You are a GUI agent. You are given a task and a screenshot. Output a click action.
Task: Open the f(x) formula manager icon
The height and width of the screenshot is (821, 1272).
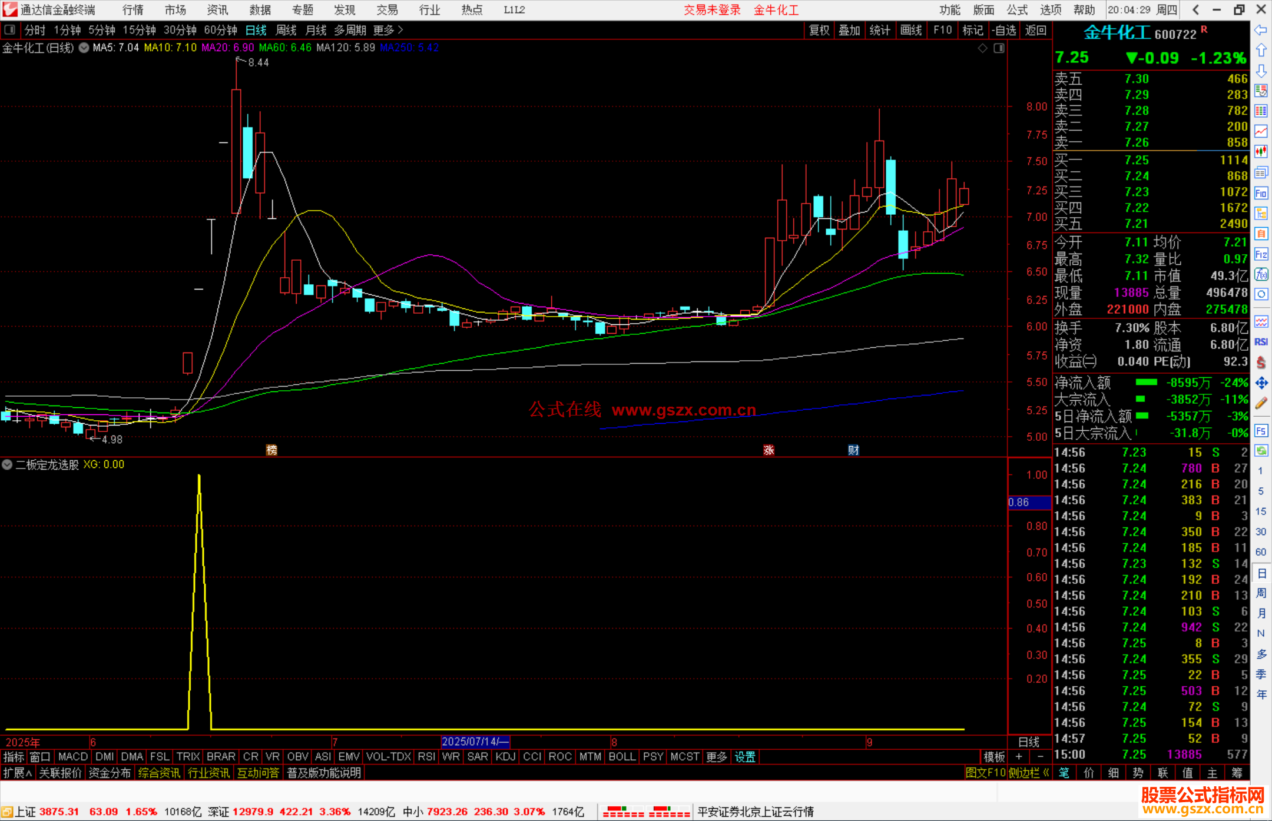click(1261, 274)
